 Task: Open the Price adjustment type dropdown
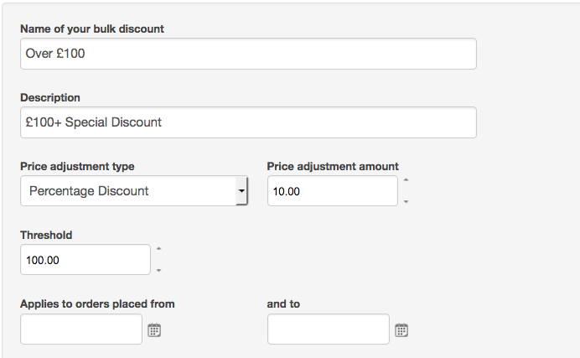(134, 191)
